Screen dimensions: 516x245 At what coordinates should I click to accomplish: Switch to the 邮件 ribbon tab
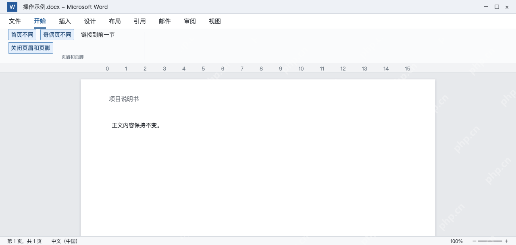[x=165, y=21]
